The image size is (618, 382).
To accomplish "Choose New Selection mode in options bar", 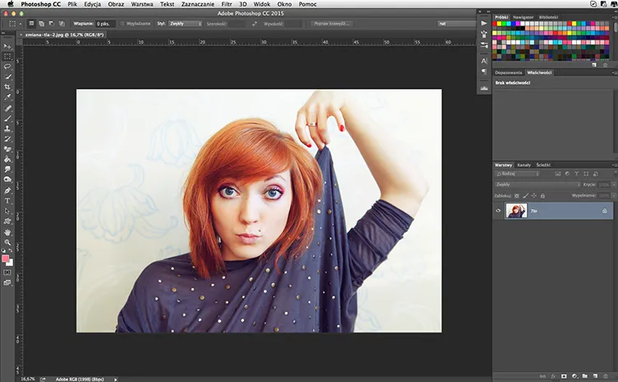I will (x=31, y=24).
